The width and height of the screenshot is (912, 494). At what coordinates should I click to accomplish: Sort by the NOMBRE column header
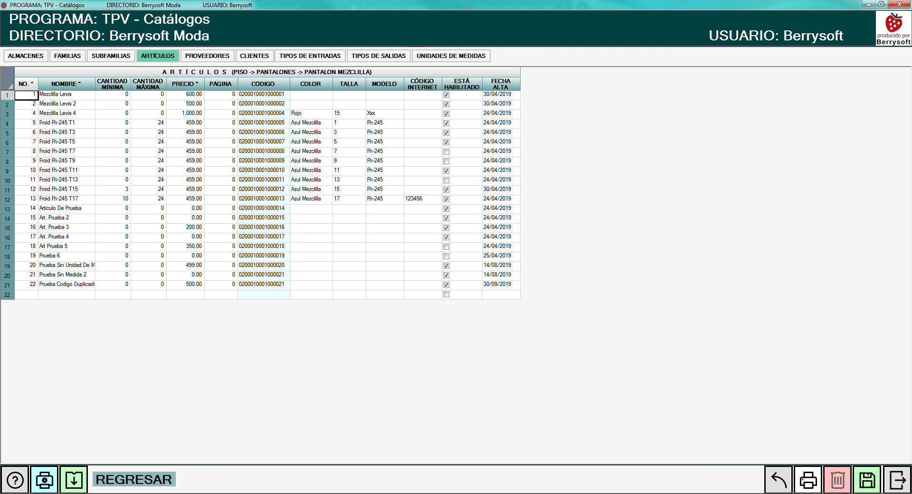coord(66,84)
